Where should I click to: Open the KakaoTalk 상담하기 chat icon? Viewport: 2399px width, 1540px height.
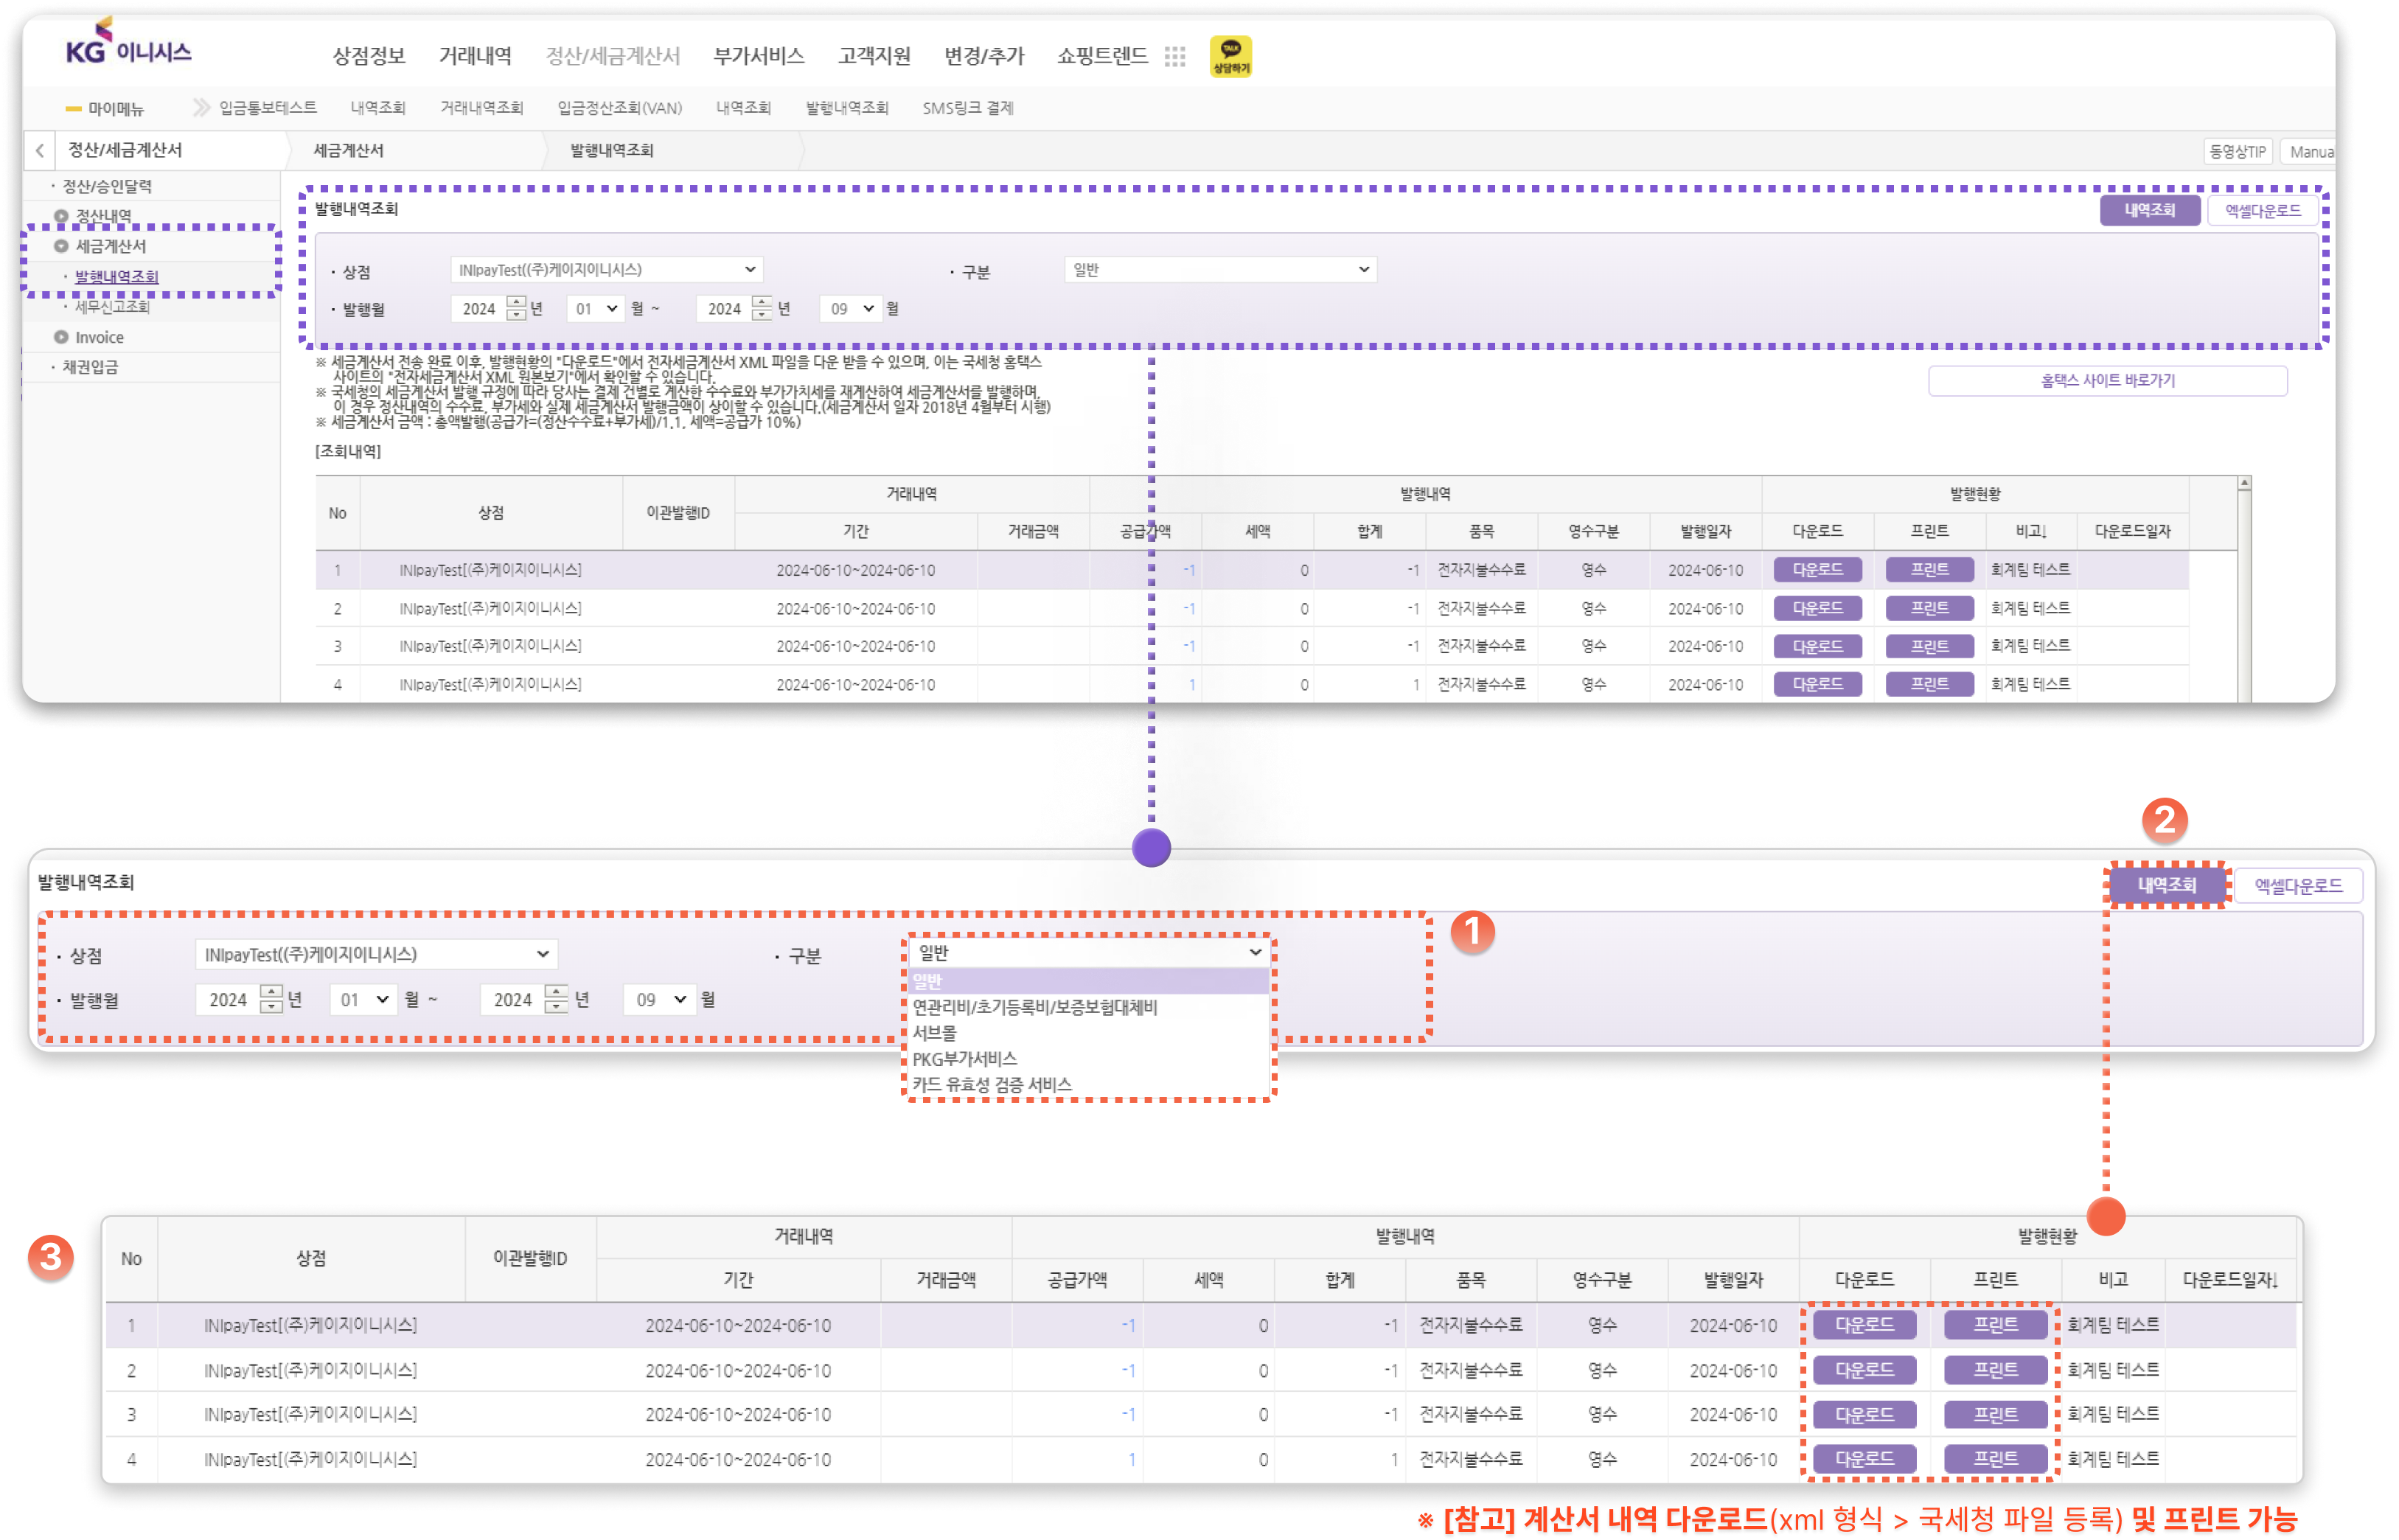tap(1230, 56)
